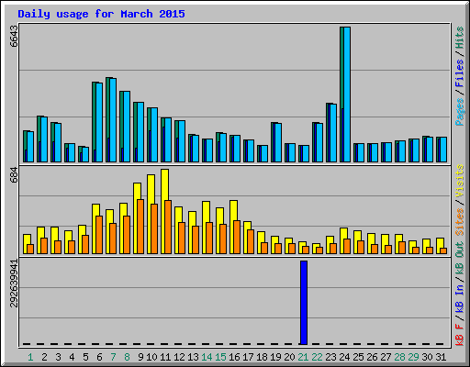Click the 684 value on the middle axis
470x367 pixels.
pos(14,175)
